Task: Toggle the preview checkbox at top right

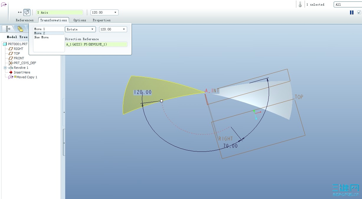Action: click(x=359, y=12)
